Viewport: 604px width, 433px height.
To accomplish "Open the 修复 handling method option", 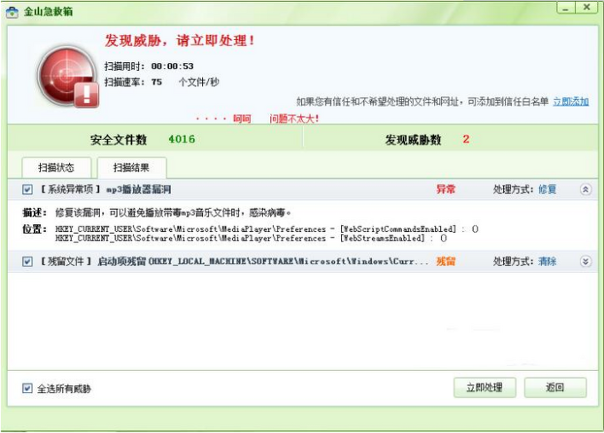I will pyautogui.click(x=547, y=190).
